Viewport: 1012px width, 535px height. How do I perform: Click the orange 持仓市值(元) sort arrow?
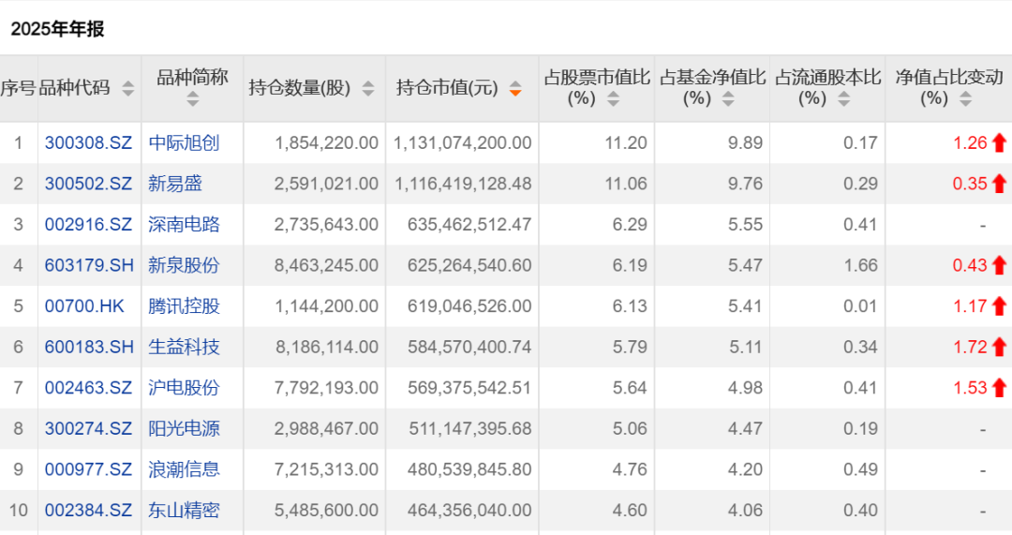tap(515, 89)
